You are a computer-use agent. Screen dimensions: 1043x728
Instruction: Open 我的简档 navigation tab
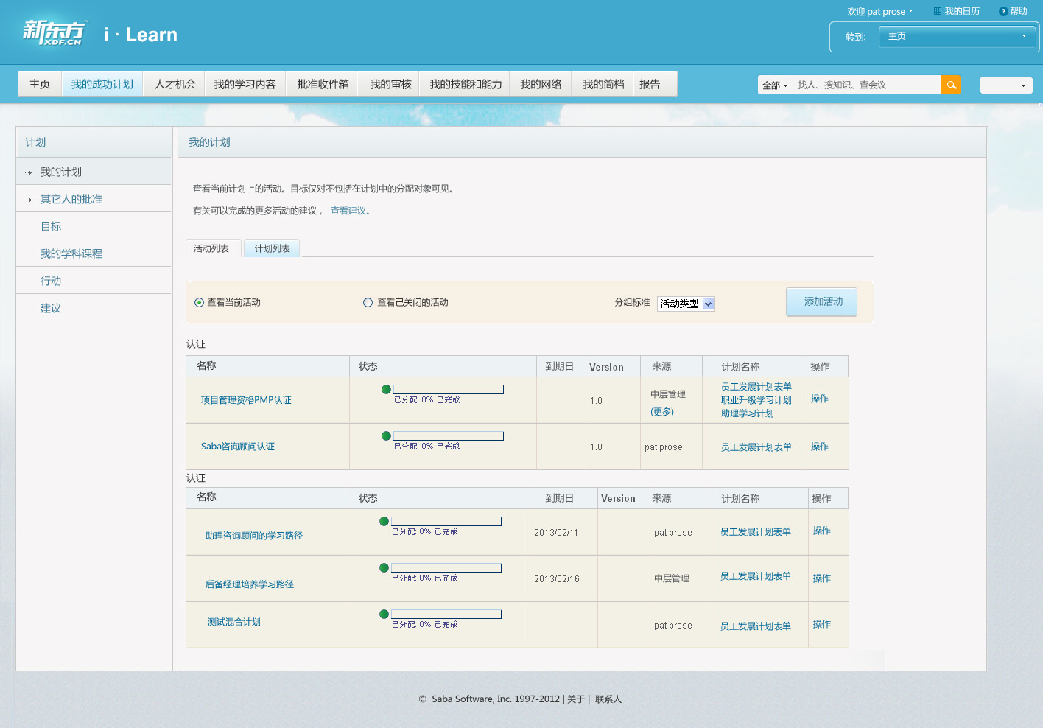tap(603, 84)
